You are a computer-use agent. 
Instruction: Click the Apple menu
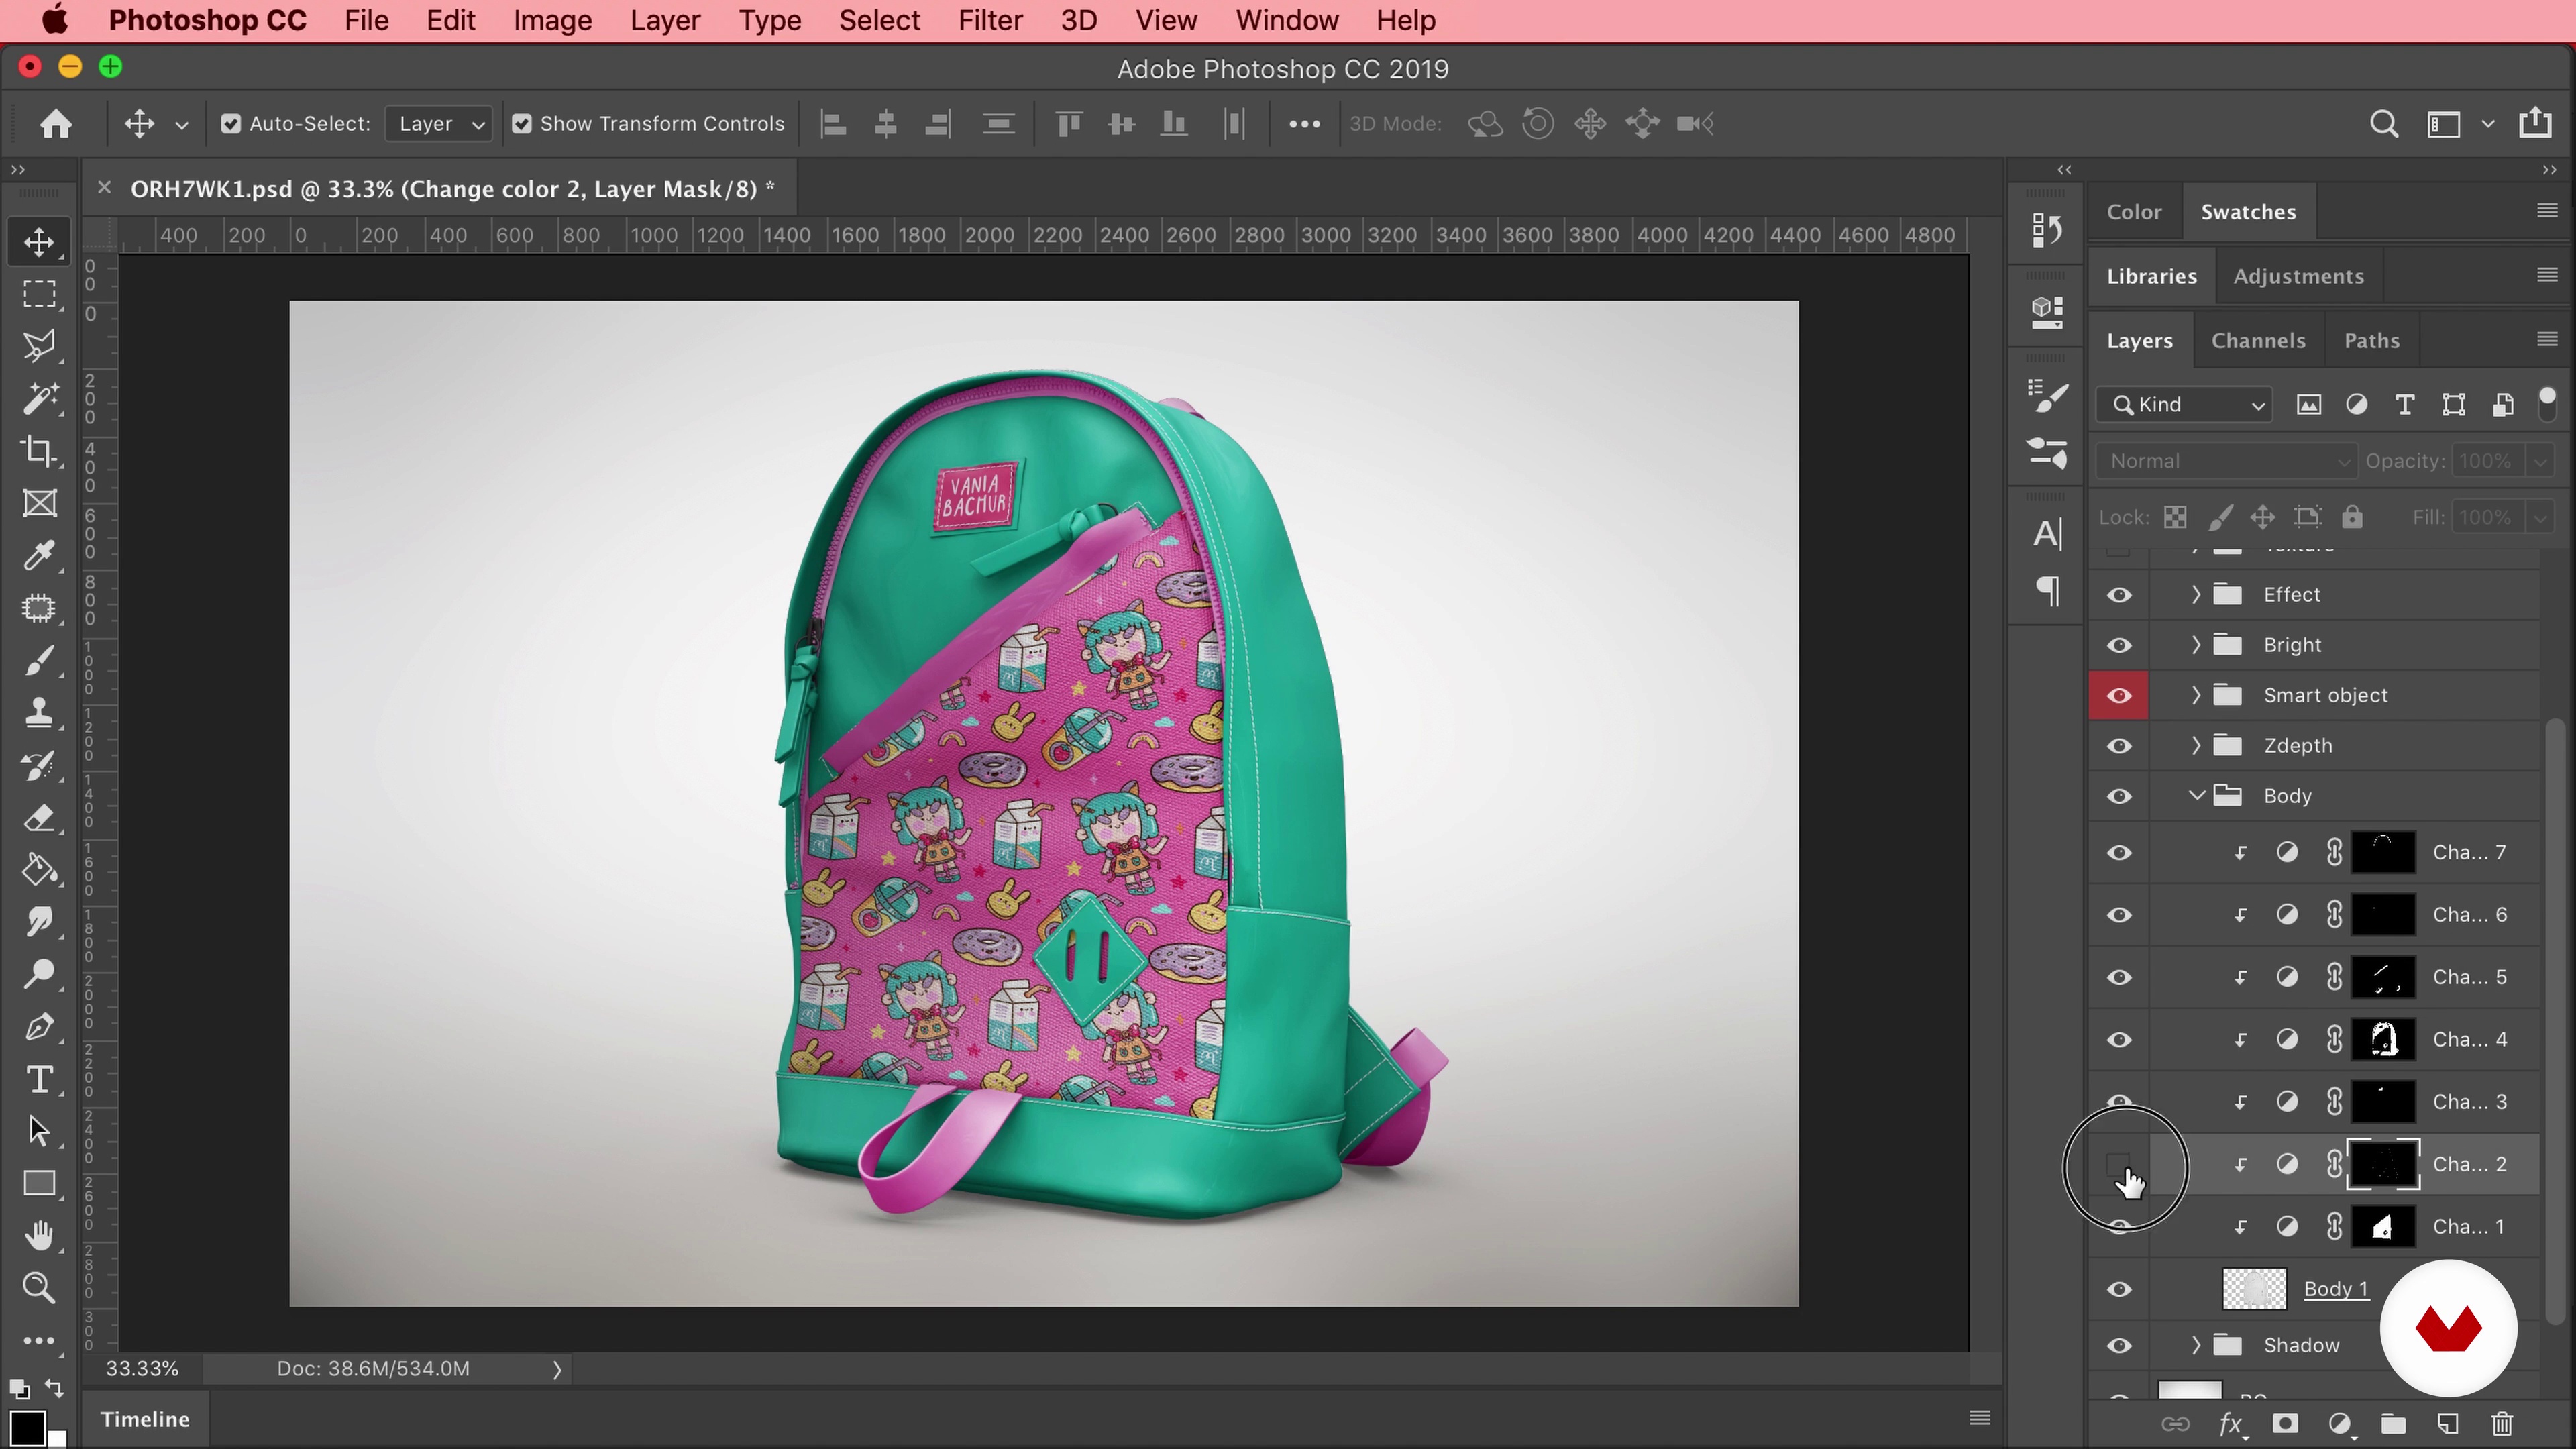tap(55, 20)
